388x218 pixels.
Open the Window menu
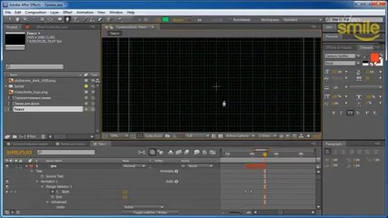coord(116,12)
